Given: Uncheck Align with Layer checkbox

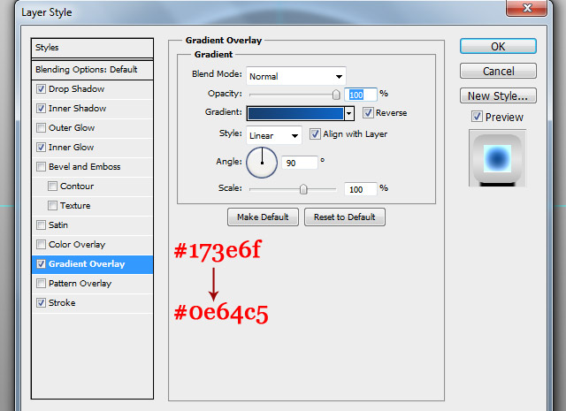Looking at the screenshot, I should (315, 134).
